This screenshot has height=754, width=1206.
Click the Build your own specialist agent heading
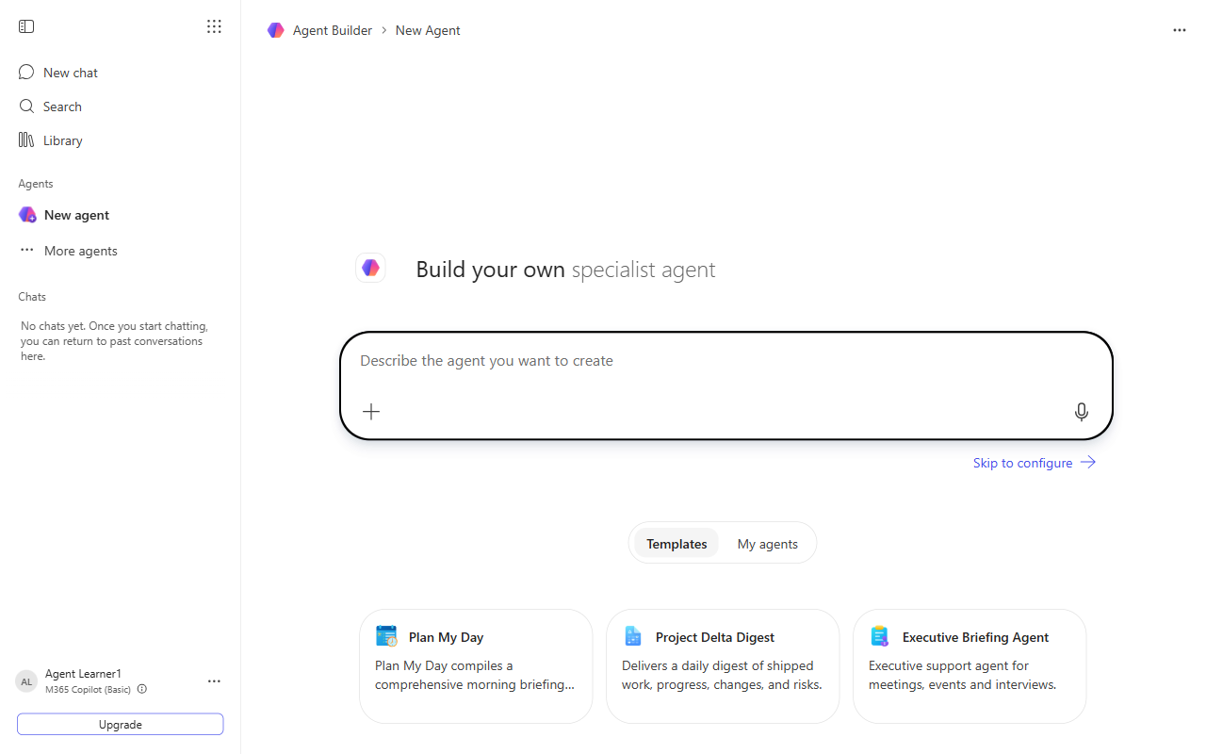click(x=565, y=270)
